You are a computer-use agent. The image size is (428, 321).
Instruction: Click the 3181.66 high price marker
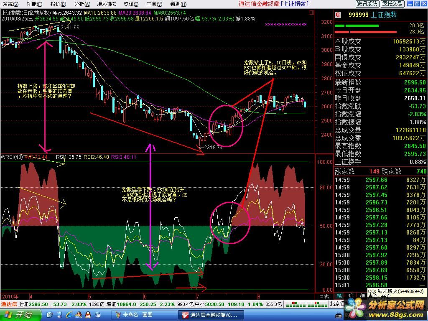[x=70, y=28]
